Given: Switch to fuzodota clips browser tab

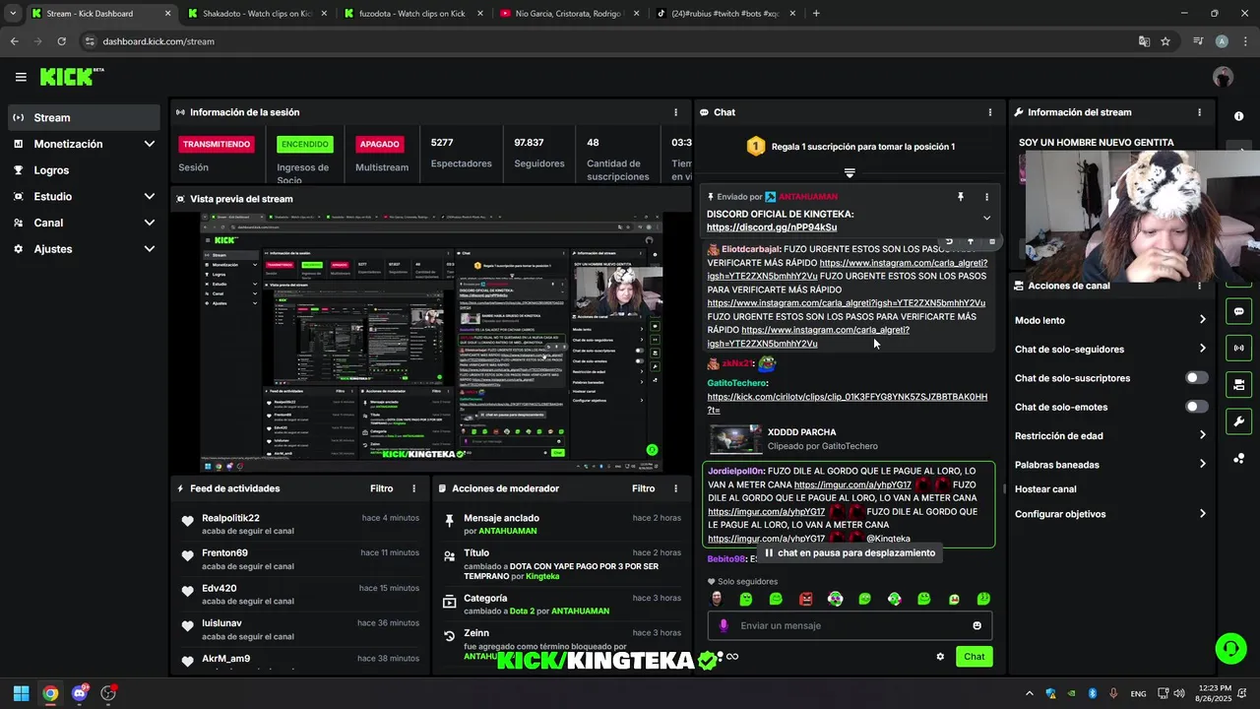Looking at the screenshot, I should pyautogui.click(x=411, y=14).
